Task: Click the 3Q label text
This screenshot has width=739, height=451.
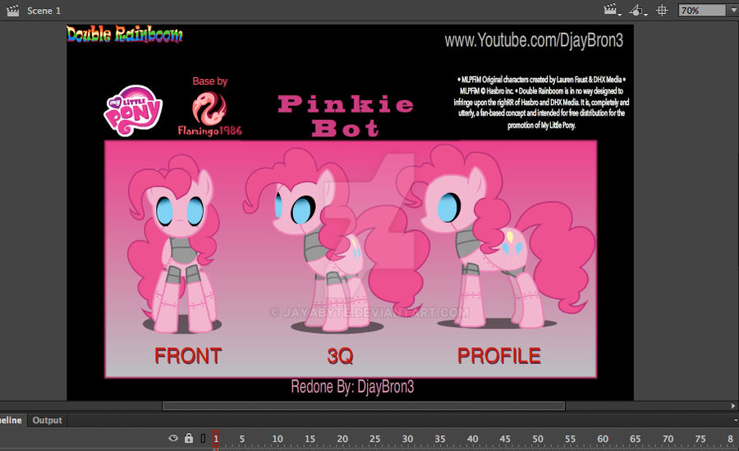Action: click(x=340, y=357)
